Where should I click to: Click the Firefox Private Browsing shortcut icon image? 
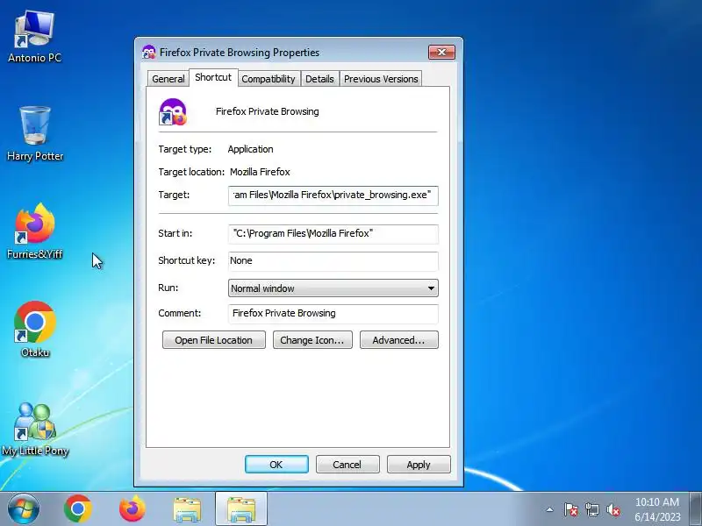pos(173,112)
